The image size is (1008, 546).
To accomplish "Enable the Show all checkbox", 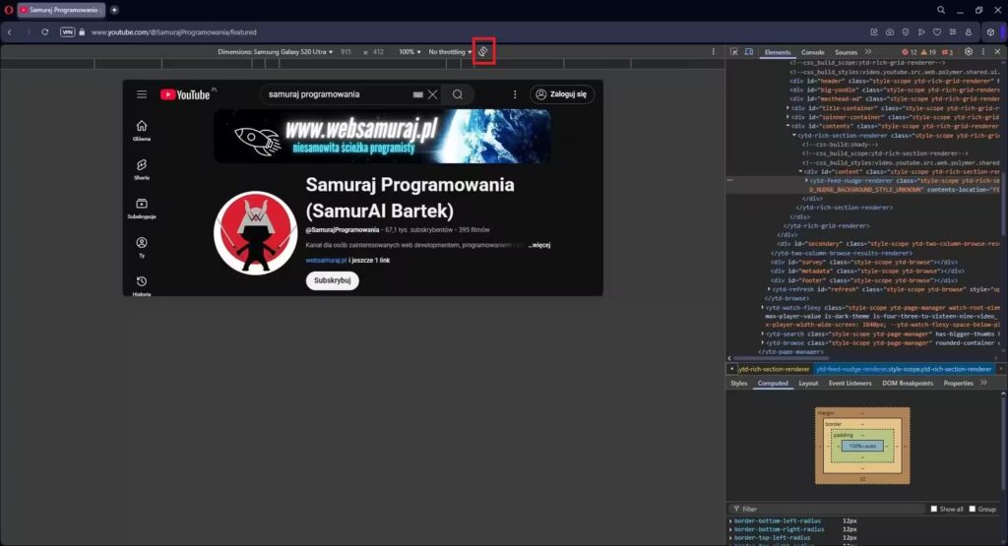I will (934, 509).
